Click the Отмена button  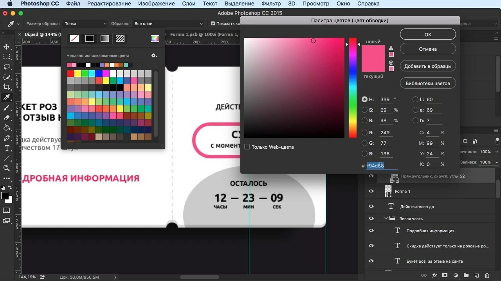[428, 49]
